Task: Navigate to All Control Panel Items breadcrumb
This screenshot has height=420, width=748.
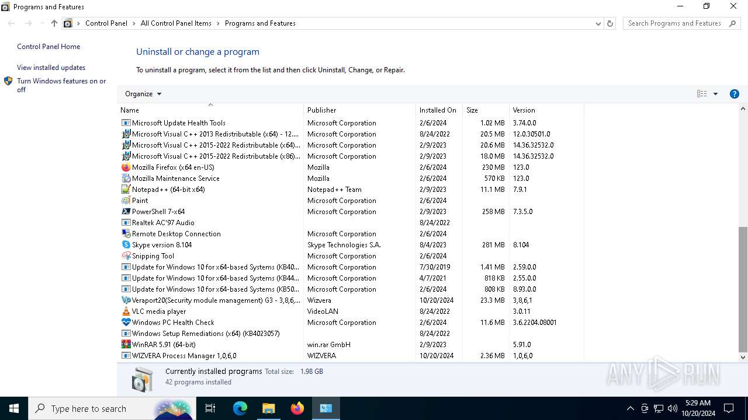Action: click(176, 23)
